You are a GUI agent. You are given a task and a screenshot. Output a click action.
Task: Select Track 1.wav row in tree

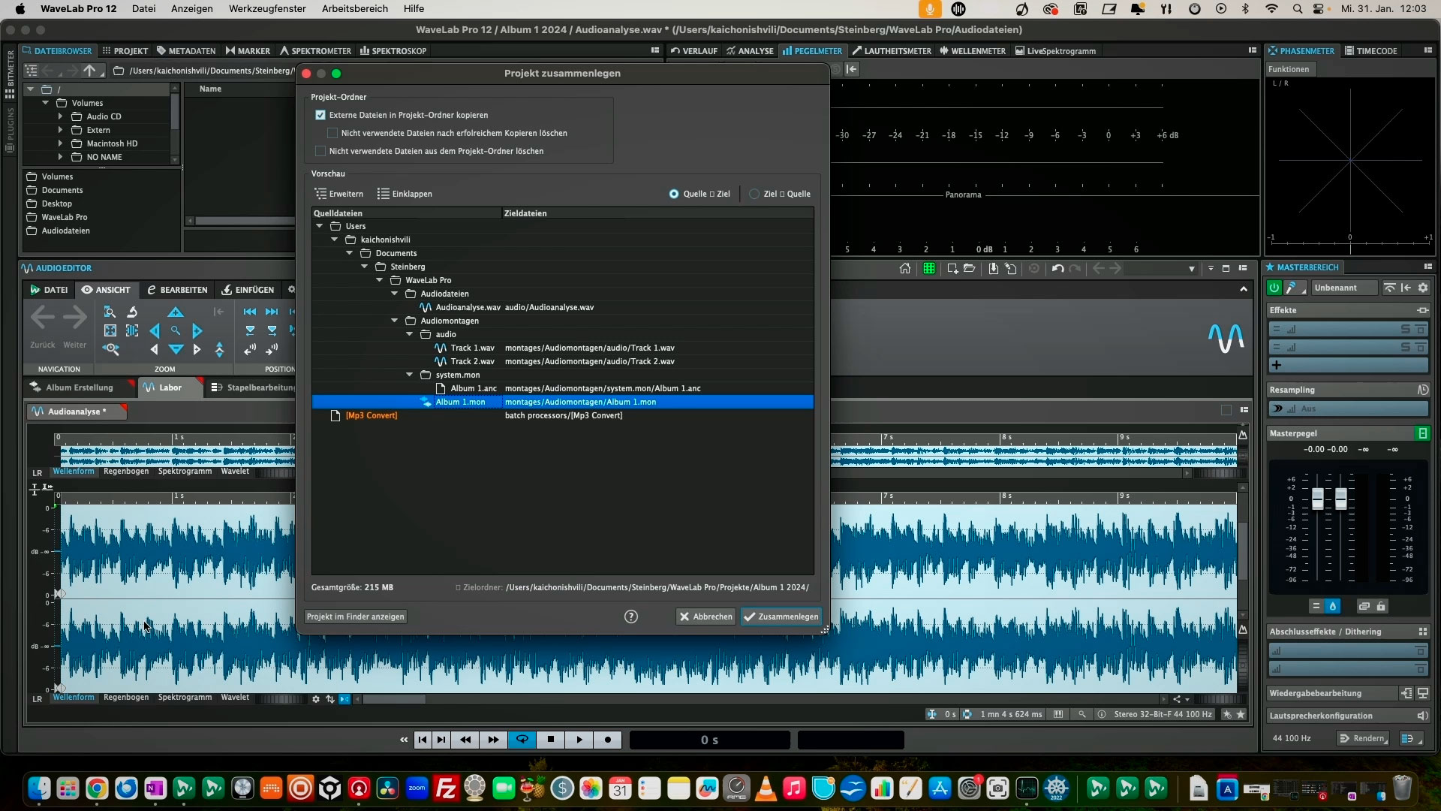tap(563, 348)
